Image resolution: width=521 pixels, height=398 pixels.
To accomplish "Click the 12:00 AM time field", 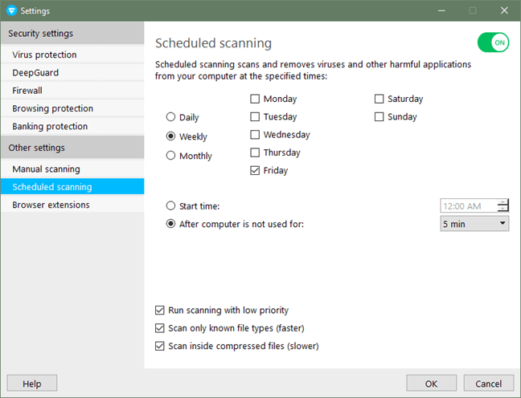I will point(468,206).
